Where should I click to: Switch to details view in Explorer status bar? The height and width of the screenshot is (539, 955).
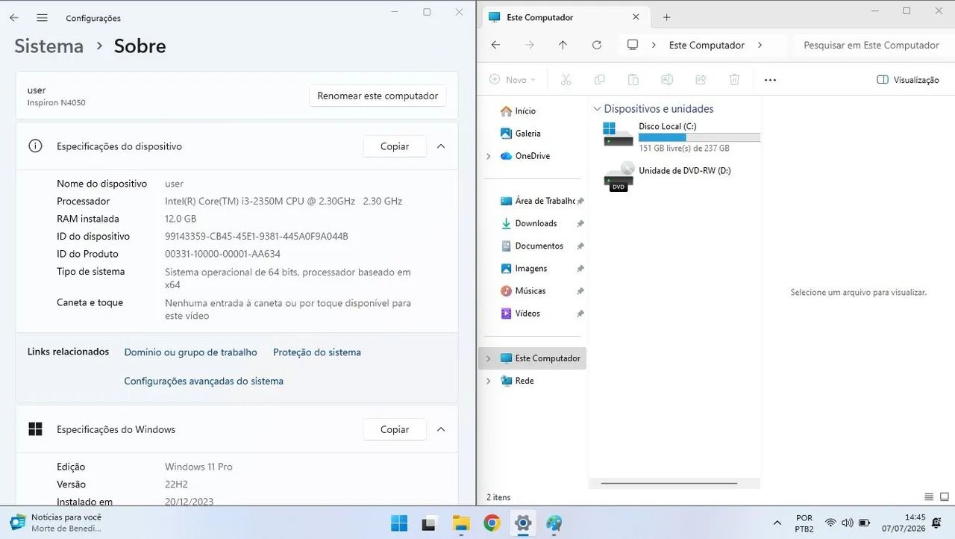(x=929, y=496)
